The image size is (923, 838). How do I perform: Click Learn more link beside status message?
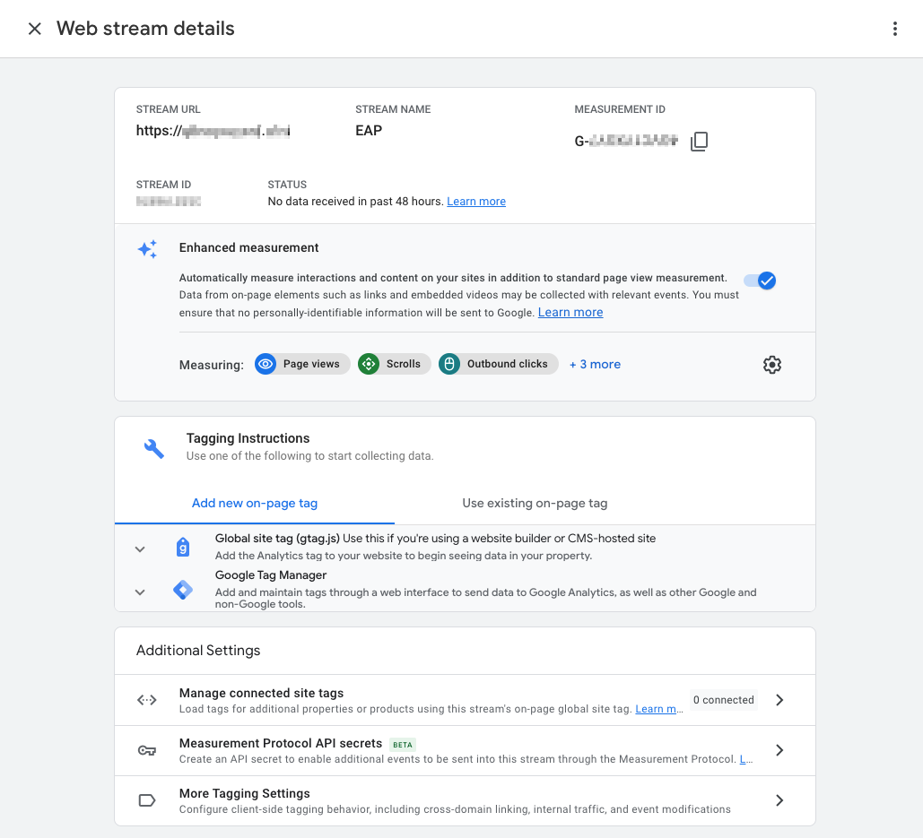pyautogui.click(x=476, y=202)
